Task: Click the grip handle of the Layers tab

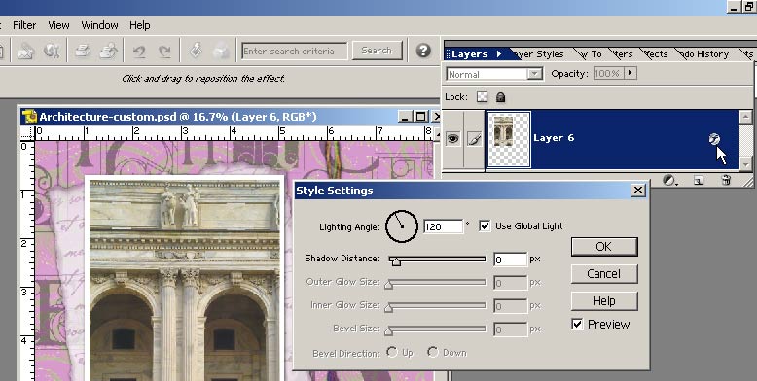Action: 448,54
